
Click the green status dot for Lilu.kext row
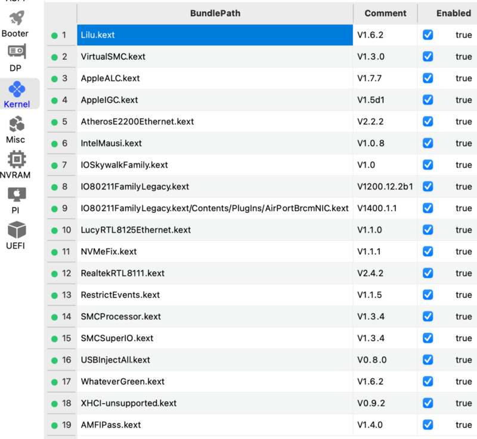(54, 35)
